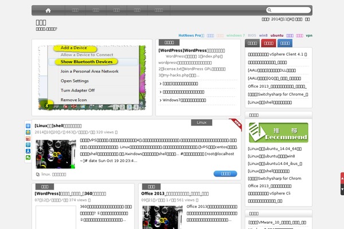Open the [Linux]shell post title
Image resolution: width=344 pixels, height=229 pixels.
pos(58,126)
